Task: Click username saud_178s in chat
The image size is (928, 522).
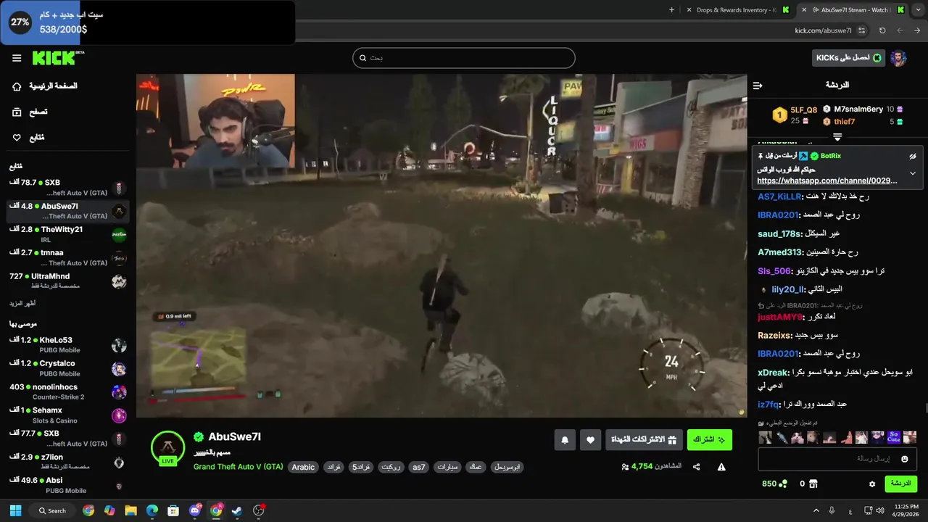Action: 779,233
